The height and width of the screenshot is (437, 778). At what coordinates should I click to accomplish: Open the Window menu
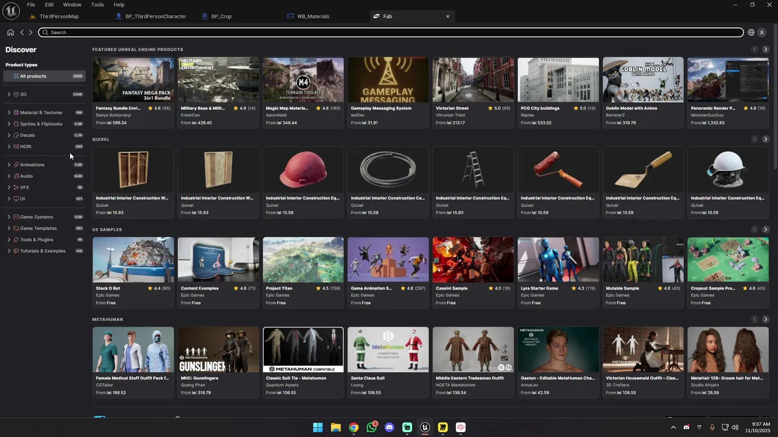click(72, 4)
